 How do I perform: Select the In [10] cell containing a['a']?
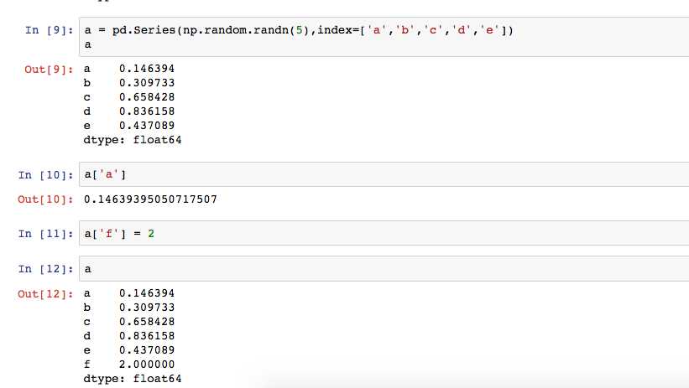tap(384, 174)
